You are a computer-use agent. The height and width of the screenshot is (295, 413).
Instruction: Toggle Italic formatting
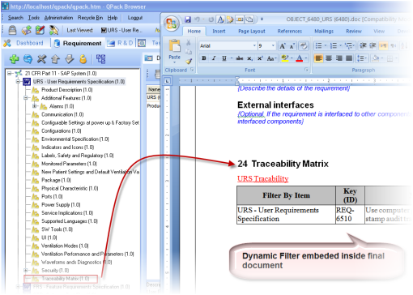click(214, 58)
